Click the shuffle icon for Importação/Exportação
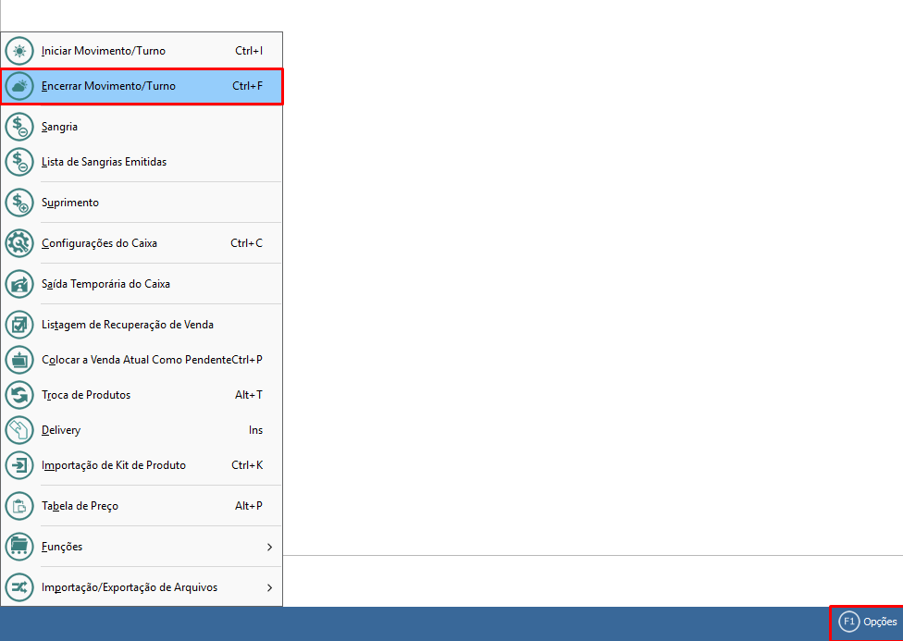This screenshot has width=903, height=641. tap(19, 587)
